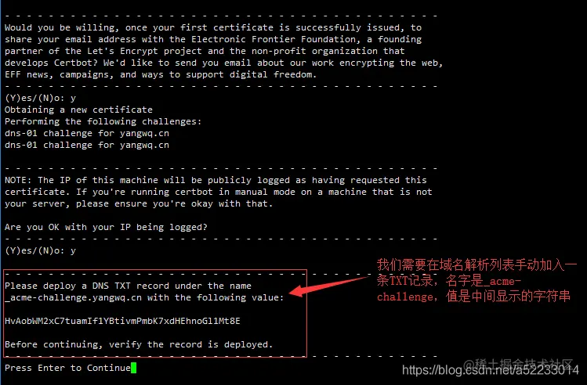This screenshot has width=587, height=385.
Task: Click the red Chinese annotation text
Action: pos(476,280)
